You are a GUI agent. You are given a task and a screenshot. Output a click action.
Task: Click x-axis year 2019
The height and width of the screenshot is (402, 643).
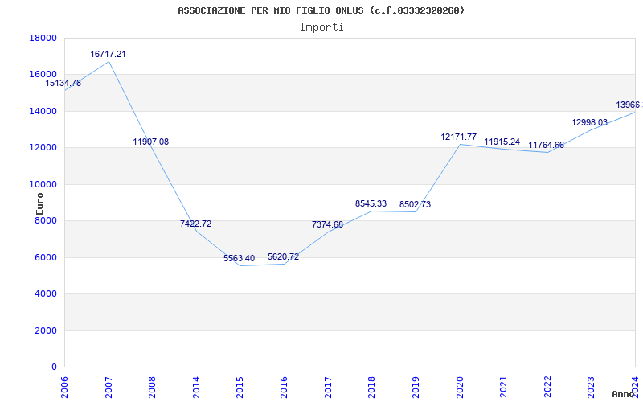[416, 388]
